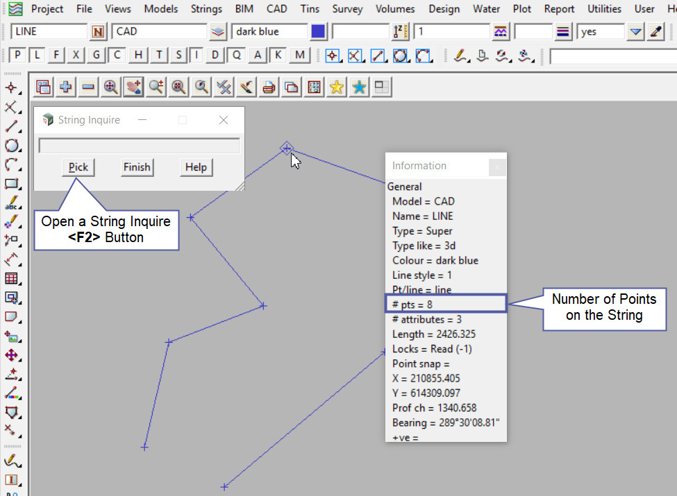Toggle the P snap button
Image resolution: width=677 pixels, height=496 pixels.
pyautogui.click(x=17, y=55)
